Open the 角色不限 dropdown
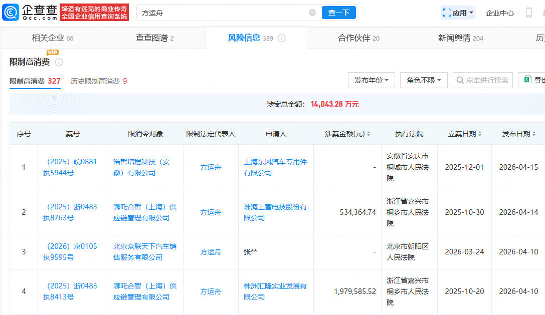545x315 pixels. point(423,80)
